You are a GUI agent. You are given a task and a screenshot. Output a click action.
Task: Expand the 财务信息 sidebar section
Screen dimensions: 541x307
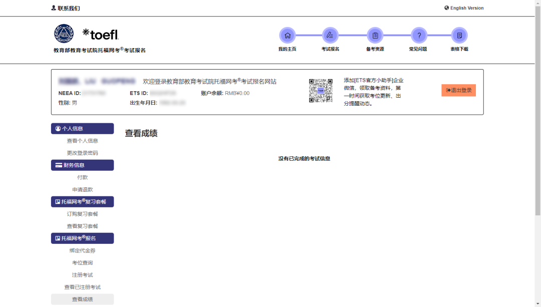point(82,165)
